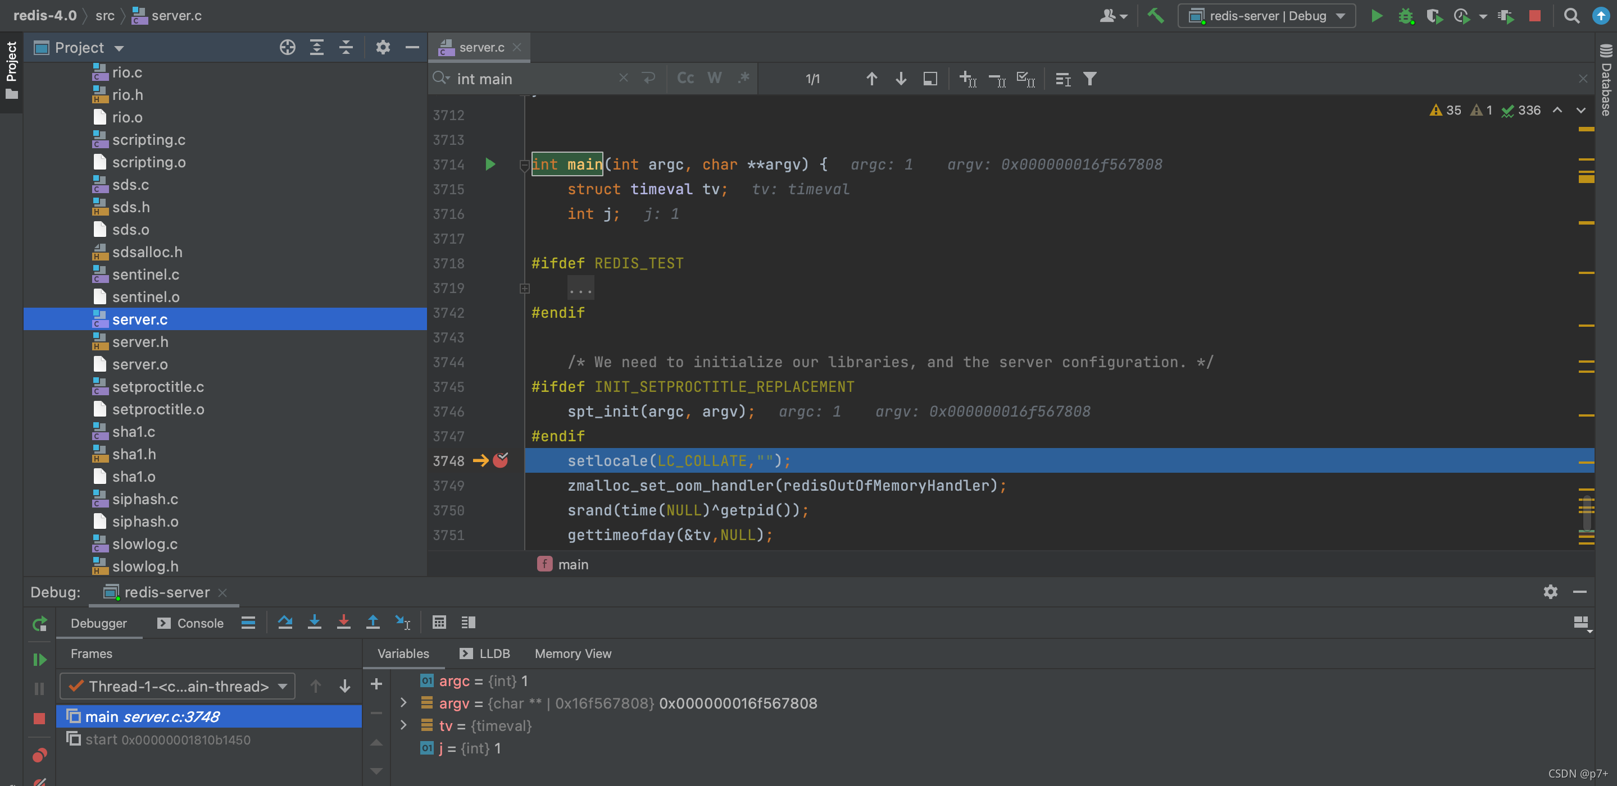
Task: Click the int main search input field
Action: pos(534,79)
